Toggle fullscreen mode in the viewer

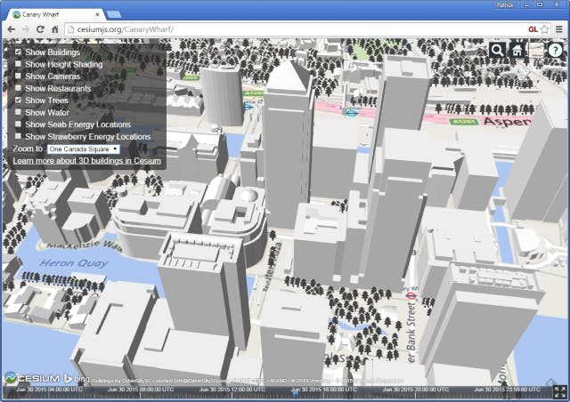560,392
